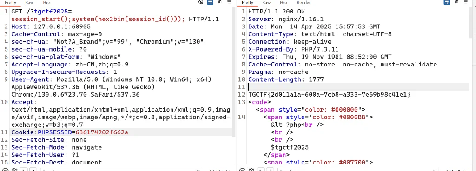Click the sec-ch-ua-mobile: ?0 header

point(49,49)
